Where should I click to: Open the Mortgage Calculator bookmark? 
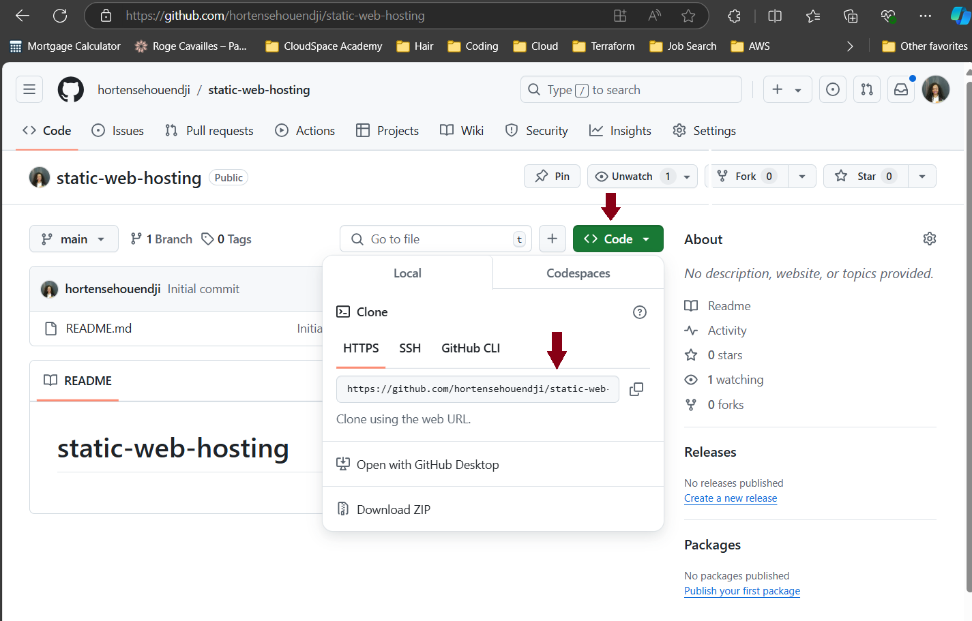pos(65,46)
